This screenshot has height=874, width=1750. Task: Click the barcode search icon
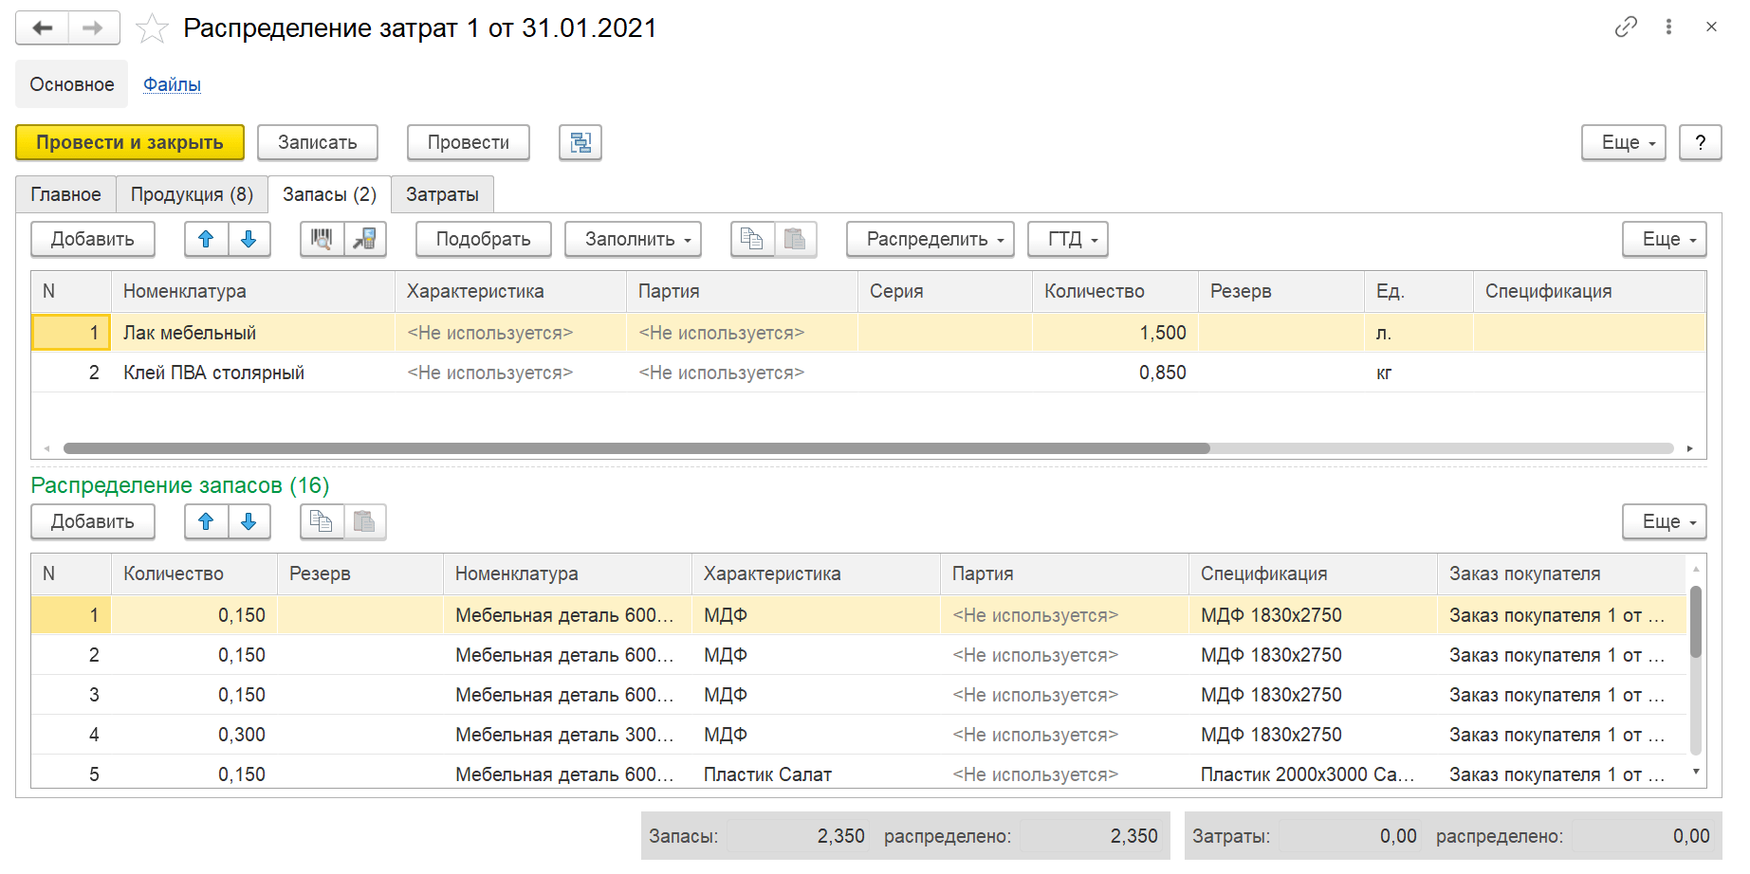(322, 239)
